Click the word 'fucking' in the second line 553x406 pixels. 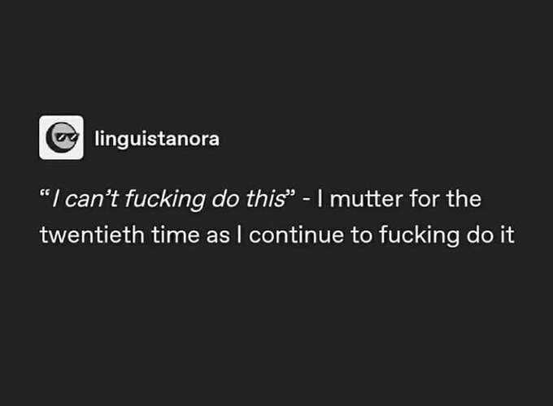[420, 235]
